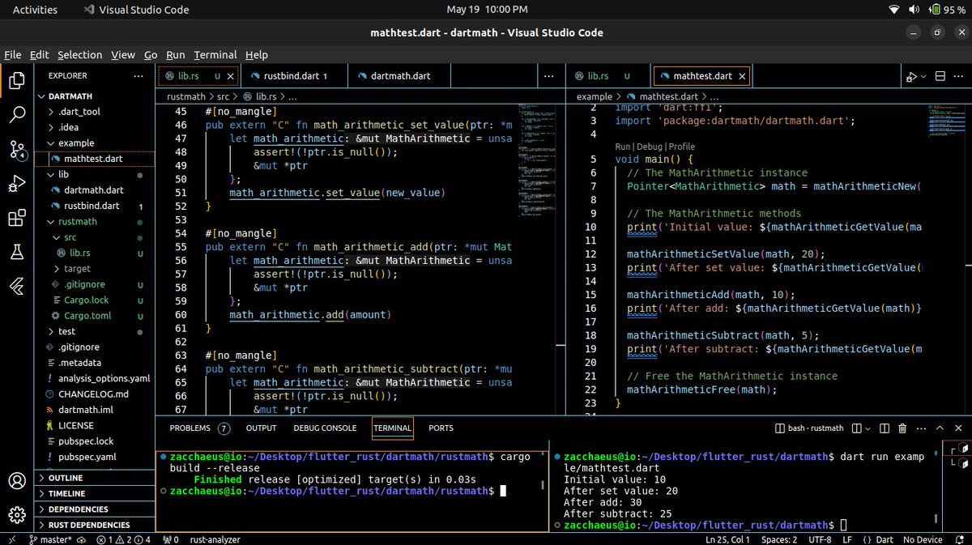Expand the TIMELINE section
This screenshot has width=972, height=545.
(x=93, y=493)
